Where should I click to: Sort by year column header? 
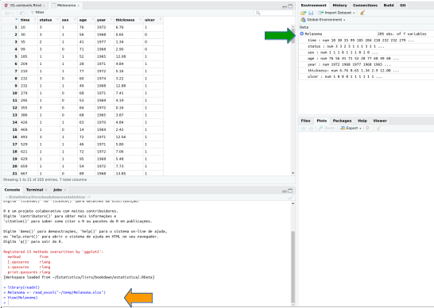point(105,20)
